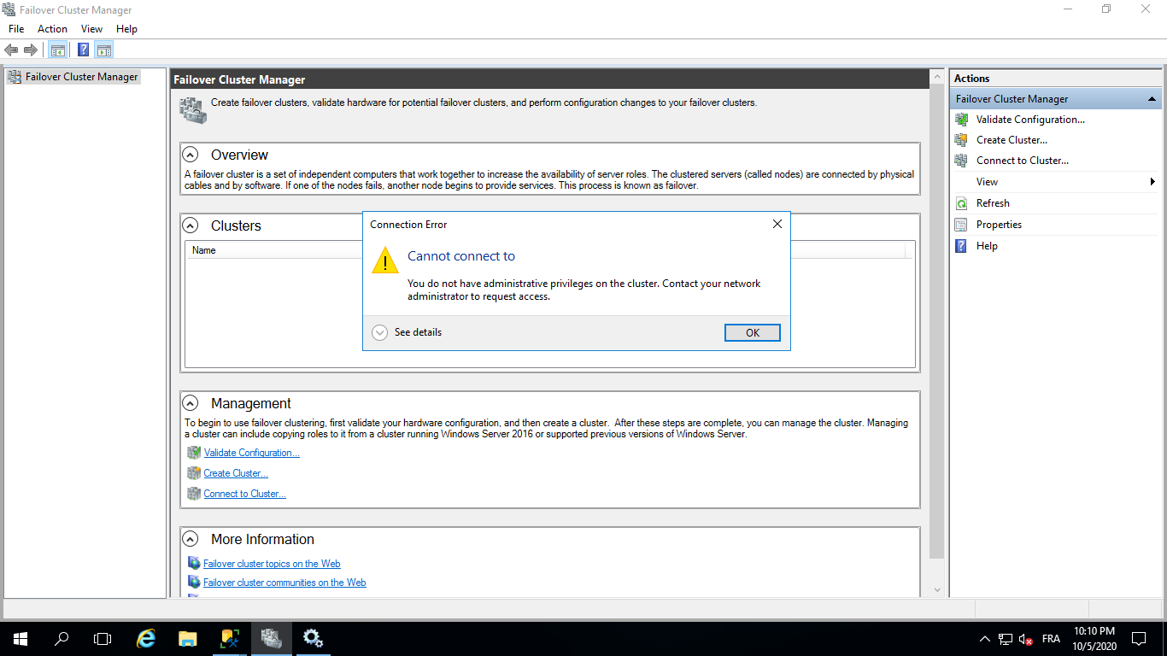Click Validate Configuration in the Actions pane
Viewport: 1167px width, 656px height.
(1030, 120)
